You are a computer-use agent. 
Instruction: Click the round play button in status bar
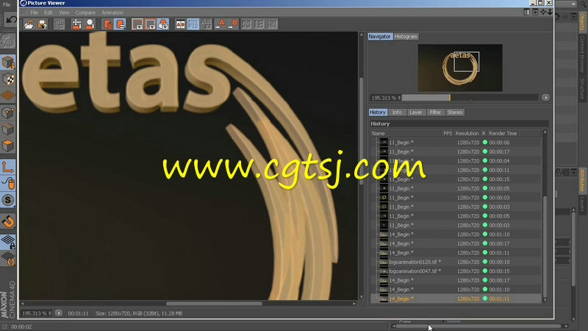click(59, 313)
